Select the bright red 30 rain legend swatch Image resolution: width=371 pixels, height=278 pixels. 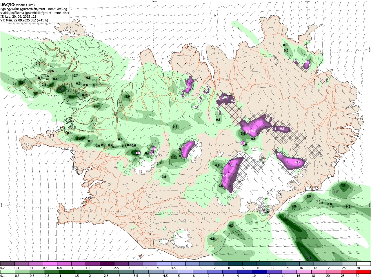coord(363,272)
